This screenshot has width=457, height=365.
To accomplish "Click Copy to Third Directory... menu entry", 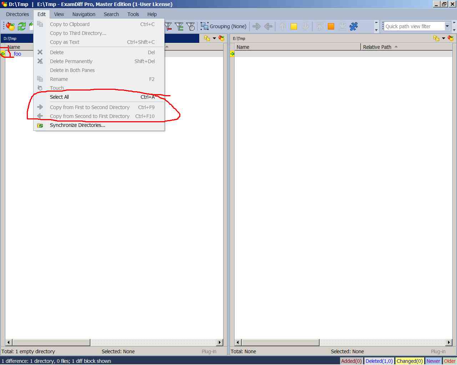I will 99,33.
